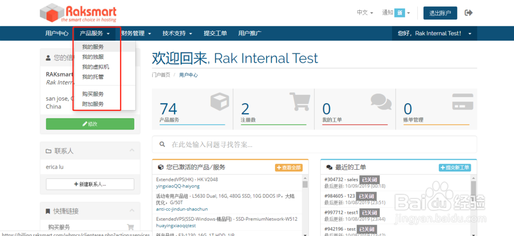
Task: Click the cube icon beside 您已激活的产品/服务
Action: [x=160, y=167]
